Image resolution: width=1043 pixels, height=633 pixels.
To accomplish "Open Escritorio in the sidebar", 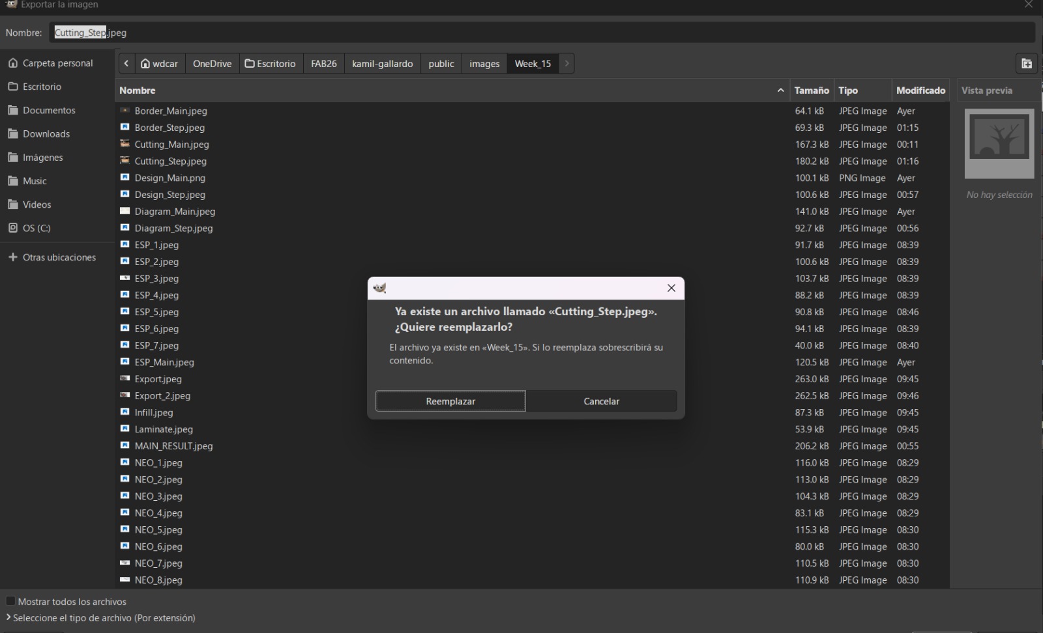I will 57,87.
